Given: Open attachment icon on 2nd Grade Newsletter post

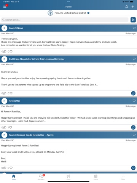Looking at the screenshot, I should click(x=133, y=93).
